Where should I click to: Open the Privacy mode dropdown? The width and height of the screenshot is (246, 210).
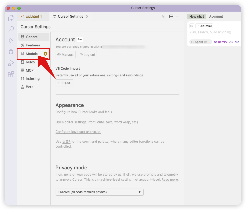100,192
